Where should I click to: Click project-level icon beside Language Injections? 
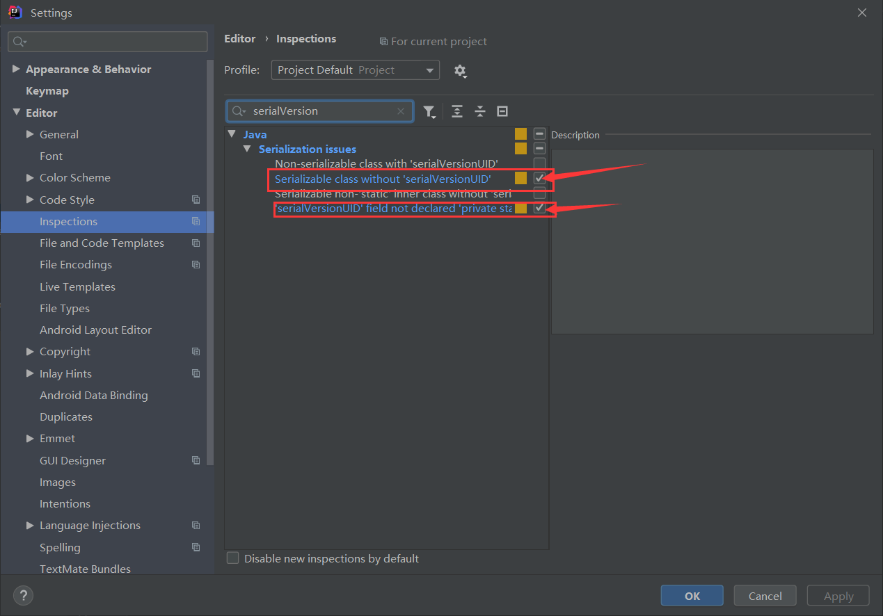pos(196,526)
